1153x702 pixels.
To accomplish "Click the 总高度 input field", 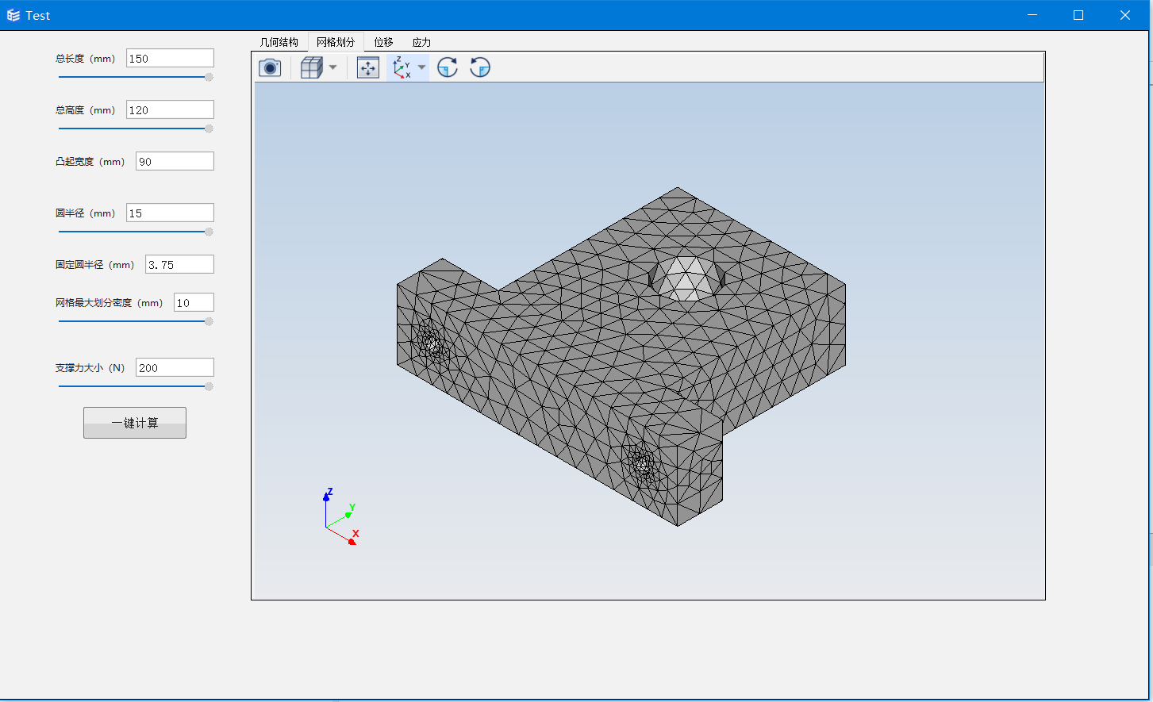I will pyautogui.click(x=170, y=109).
